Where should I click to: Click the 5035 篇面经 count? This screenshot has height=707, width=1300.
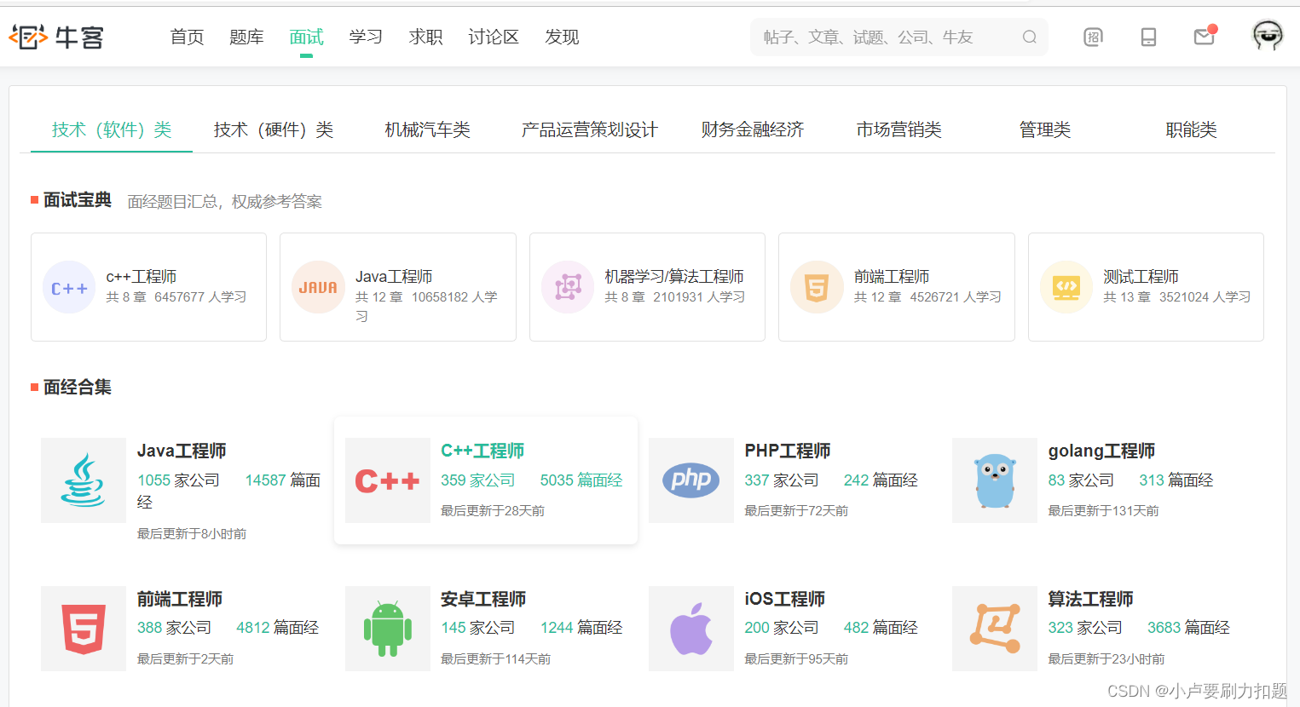click(x=581, y=480)
